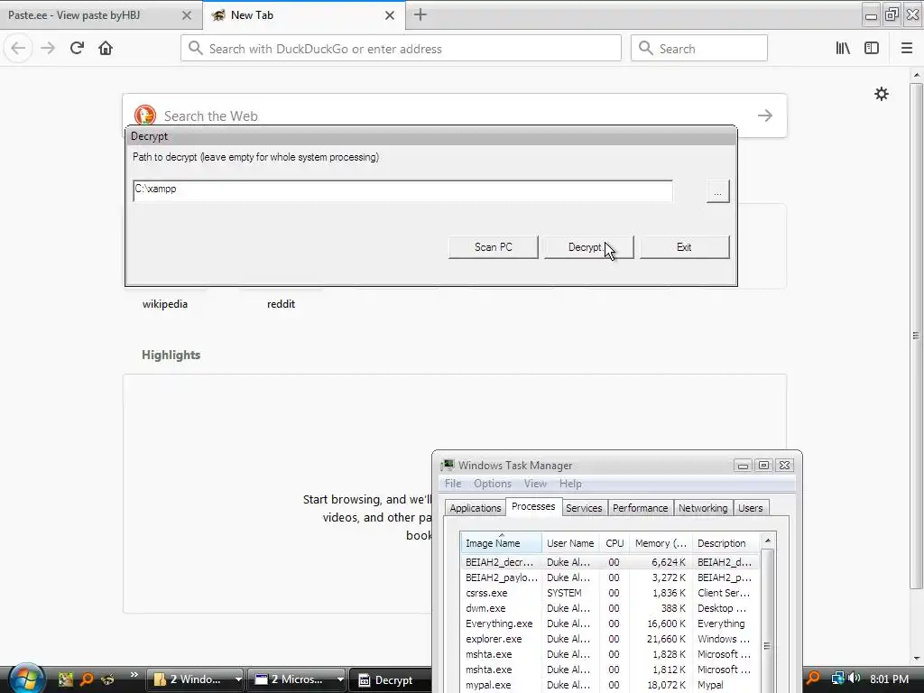Select the Processes tab in Task Manager

pyautogui.click(x=533, y=507)
